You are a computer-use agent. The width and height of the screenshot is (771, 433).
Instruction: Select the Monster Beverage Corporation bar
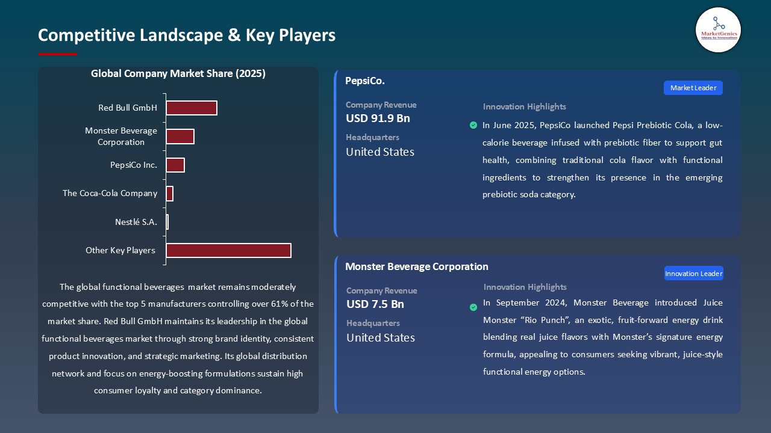179,137
